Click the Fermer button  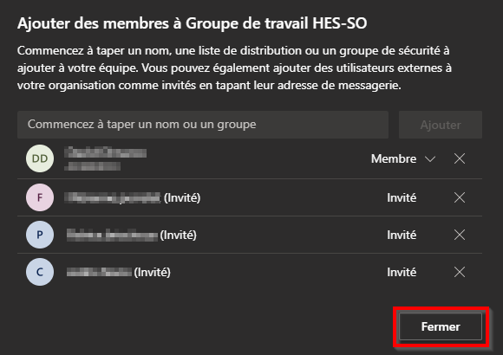click(x=441, y=326)
